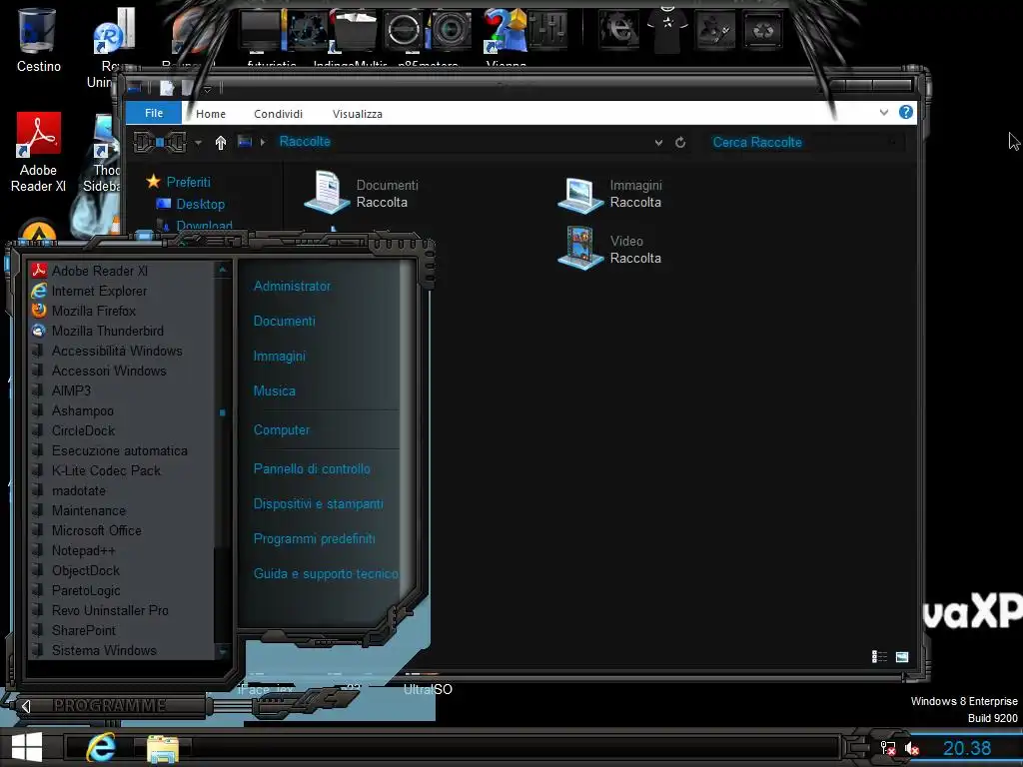Open Guida e supporto tecnico
1023x767 pixels.
point(326,574)
